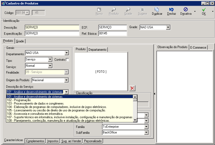215x145 pixels.
Task: Click the list scrollbar up arrow
Action: [135, 97]
